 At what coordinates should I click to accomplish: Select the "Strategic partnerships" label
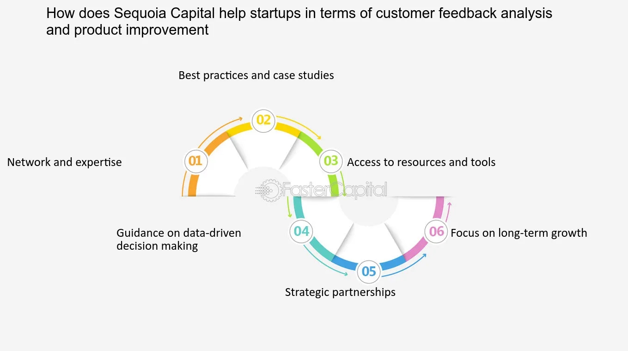point(340,292)
